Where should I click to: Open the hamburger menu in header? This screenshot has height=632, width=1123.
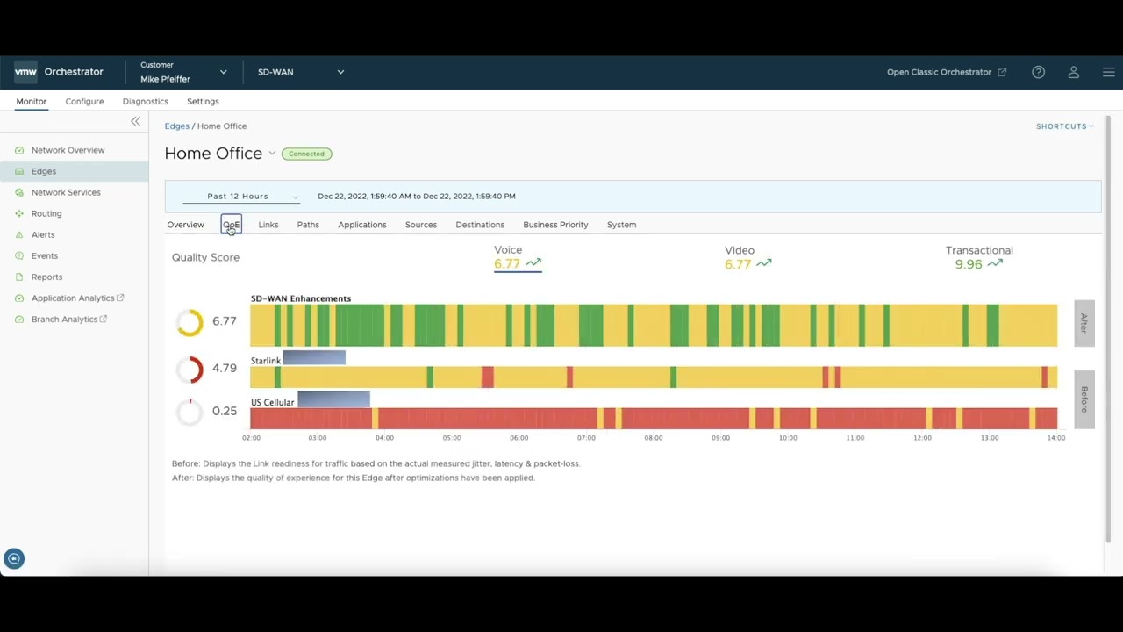click(x=1108, y=72)
